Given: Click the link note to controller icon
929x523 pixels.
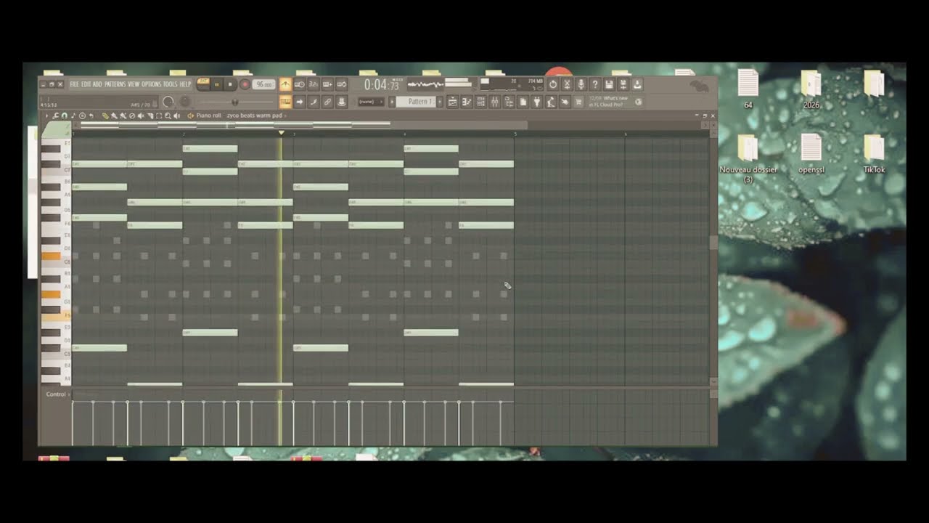Looking at the screenshot, I should pyautogui.click(x=327, y=102).
